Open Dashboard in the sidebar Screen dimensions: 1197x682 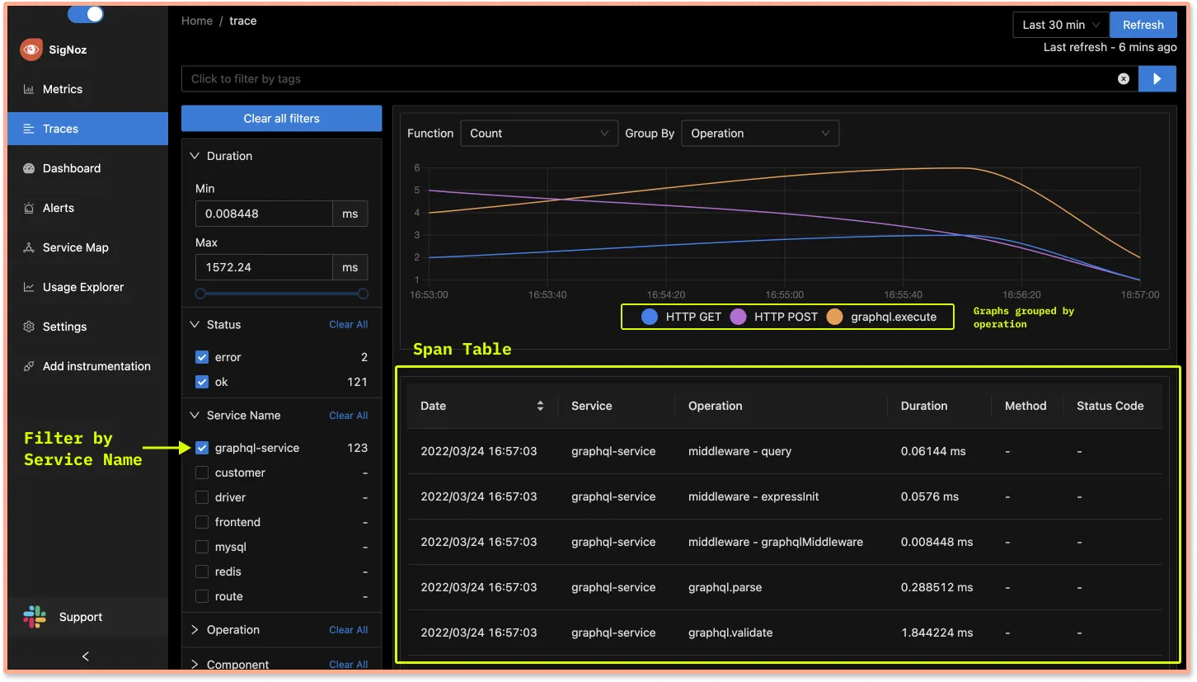[x=87, y=168]
